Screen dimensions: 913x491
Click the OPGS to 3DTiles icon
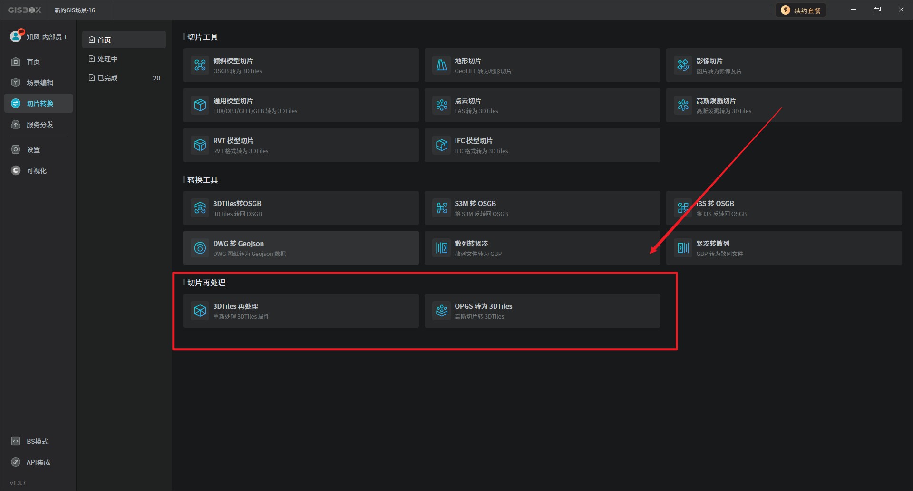tap(442, 311)
